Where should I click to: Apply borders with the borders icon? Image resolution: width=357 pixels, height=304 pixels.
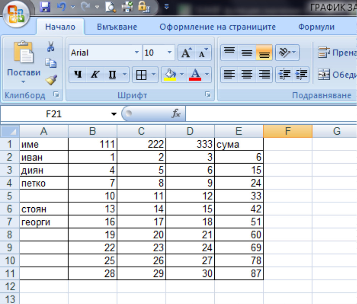(x=141, y=74)
